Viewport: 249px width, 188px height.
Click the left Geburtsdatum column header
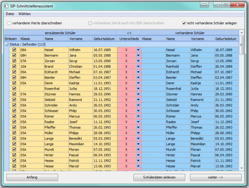pyautogui.click(x=105, y=39)
